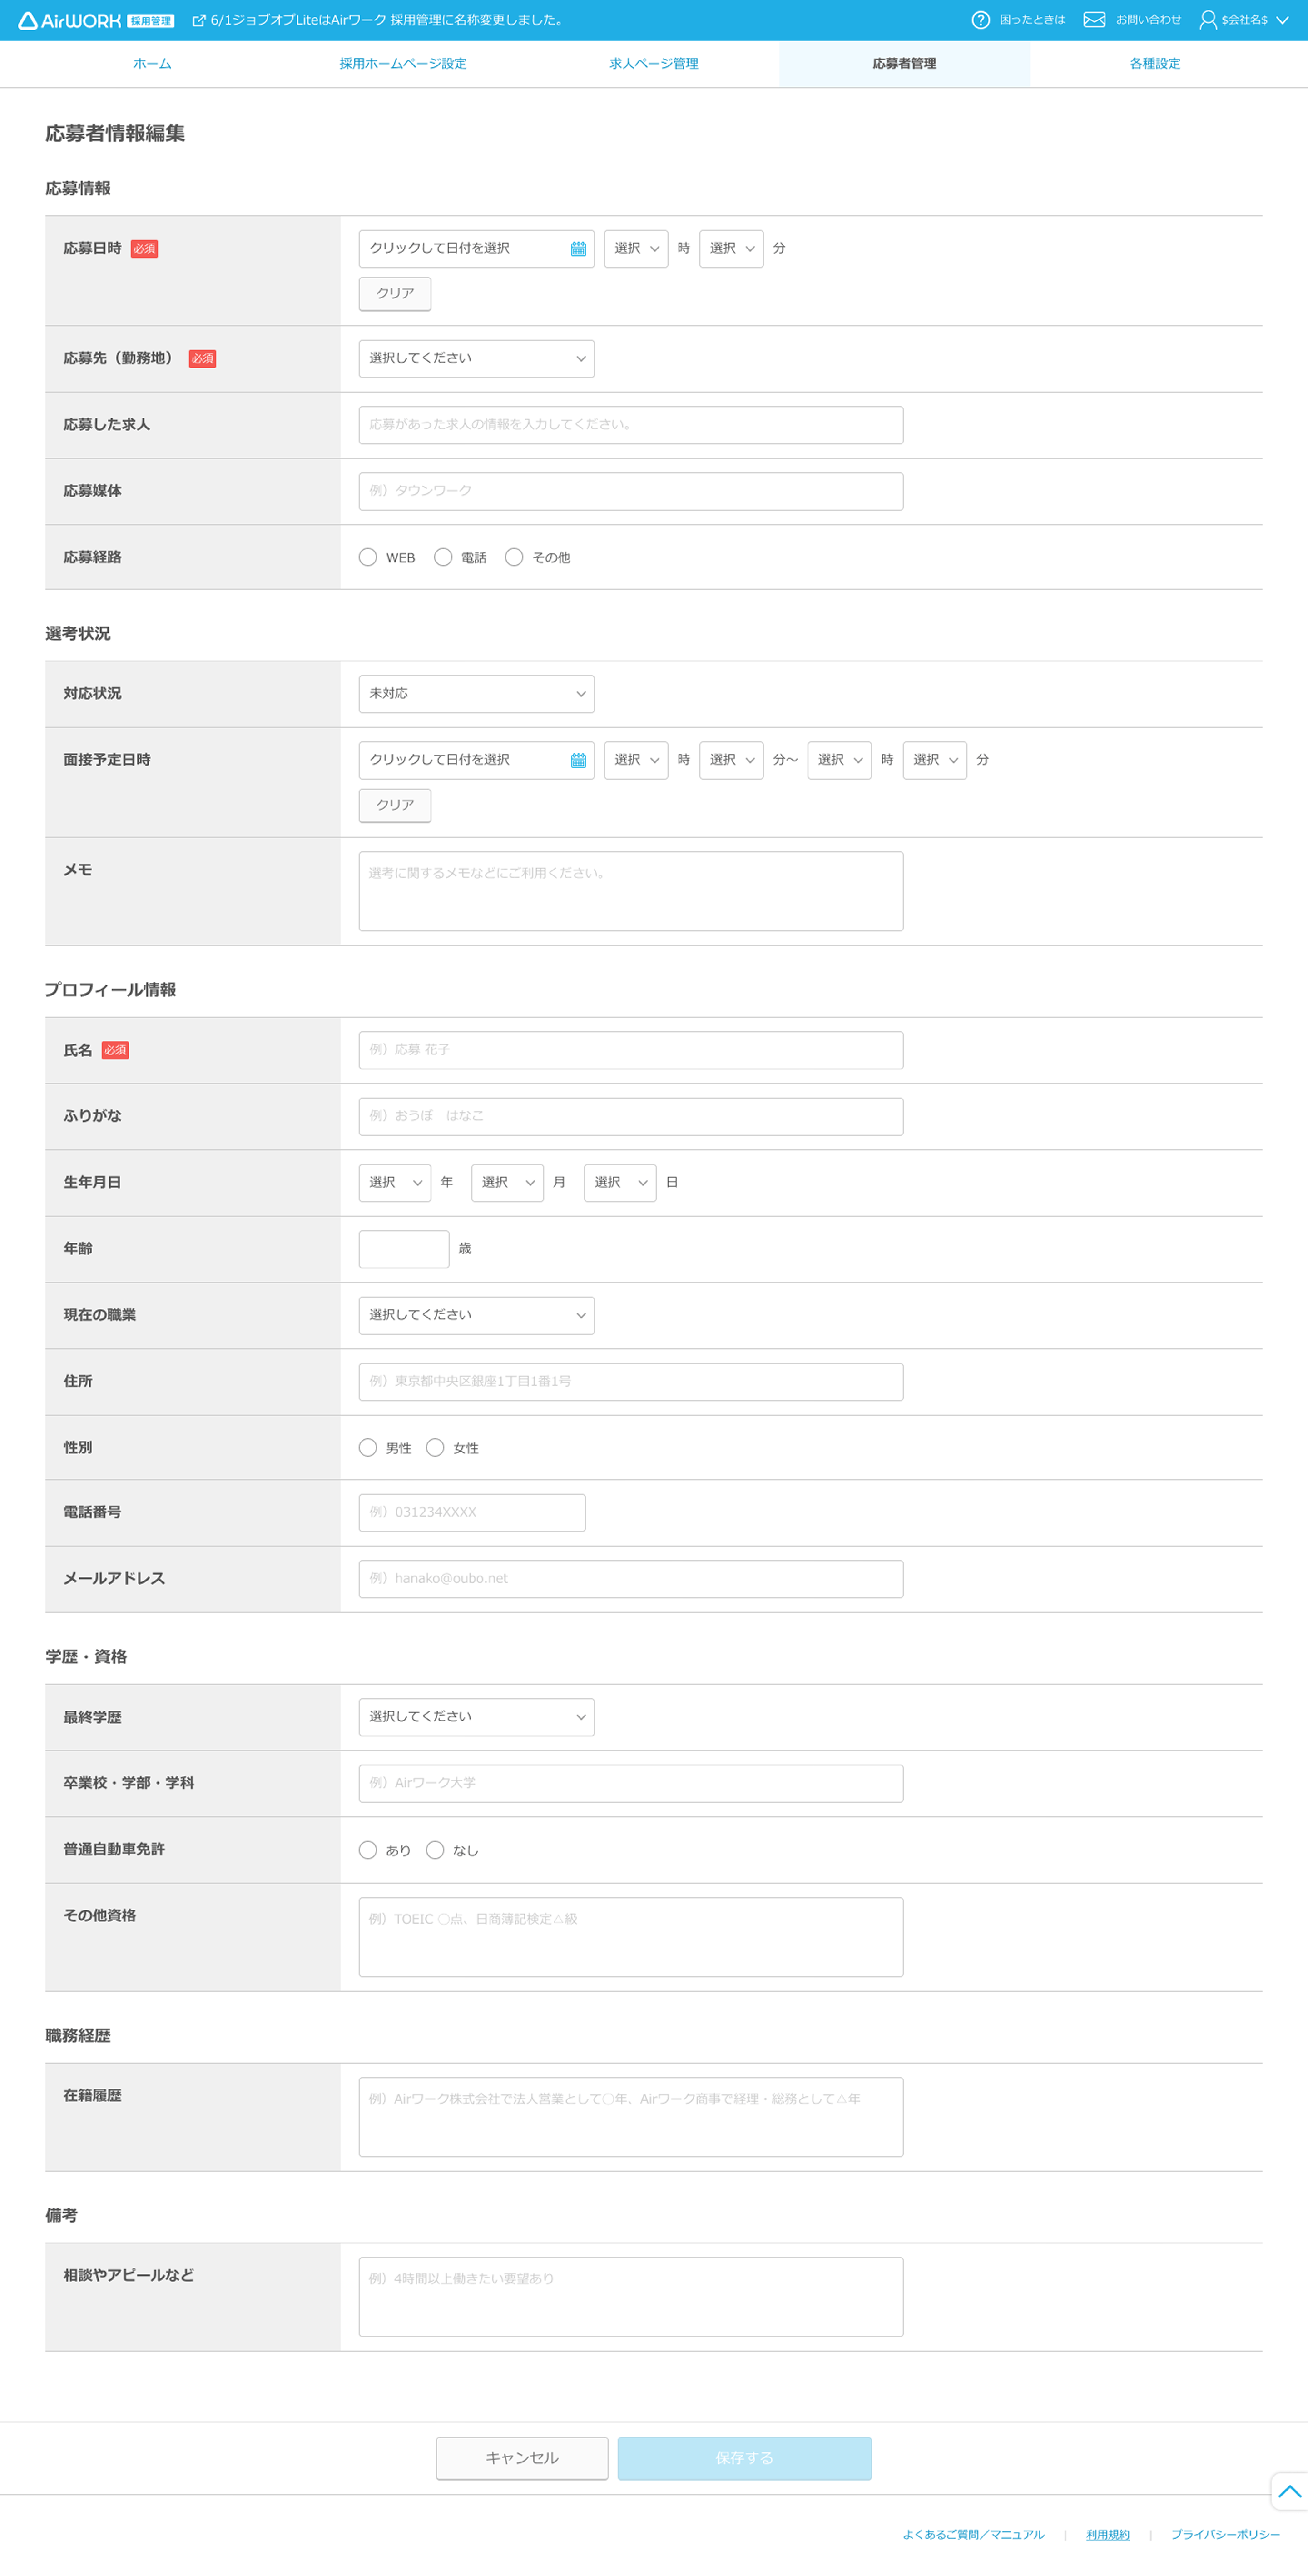Choose 女性 for gender
Screen dimensions: 1308x2576
click(x=435, y=1447)
